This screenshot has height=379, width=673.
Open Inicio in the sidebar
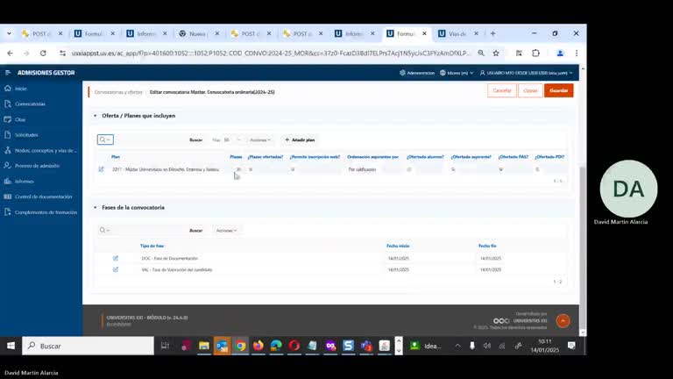pyautogui.click(x=21, y=89)
